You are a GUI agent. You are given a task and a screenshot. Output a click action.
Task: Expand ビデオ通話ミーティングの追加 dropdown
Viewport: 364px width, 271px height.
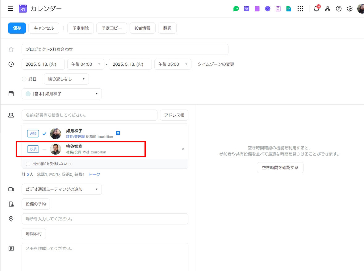point(62,189)
